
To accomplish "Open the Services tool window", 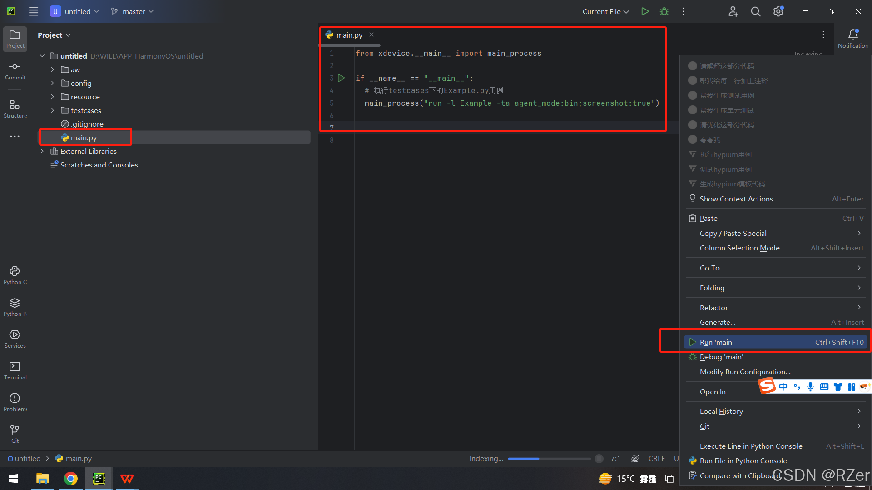I will click(x=15, y=339).
